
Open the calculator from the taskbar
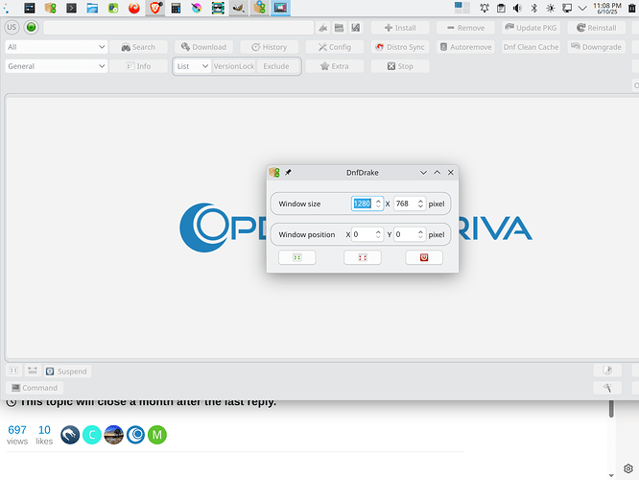(176, 8)
